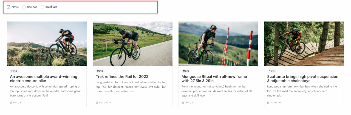Select News badge on Scattante card

pos(271,71)
